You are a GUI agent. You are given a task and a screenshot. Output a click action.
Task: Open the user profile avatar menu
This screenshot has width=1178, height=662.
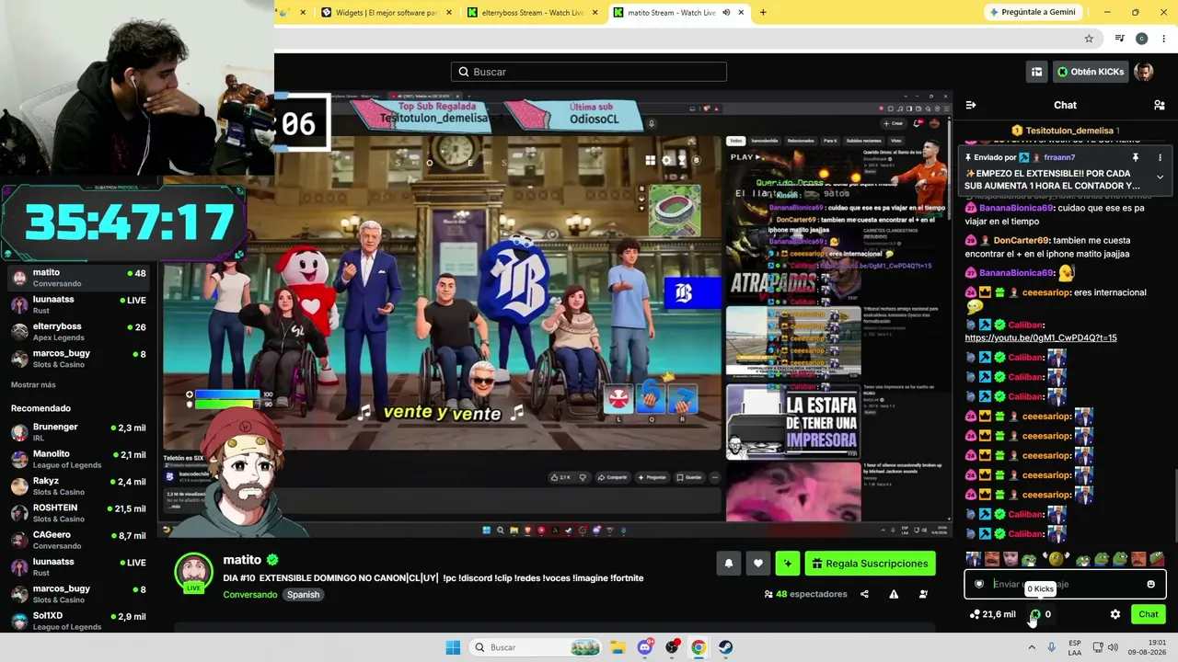click(x=1144, y=72)
